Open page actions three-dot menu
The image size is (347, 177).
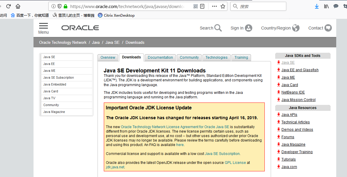coord(214,6)
